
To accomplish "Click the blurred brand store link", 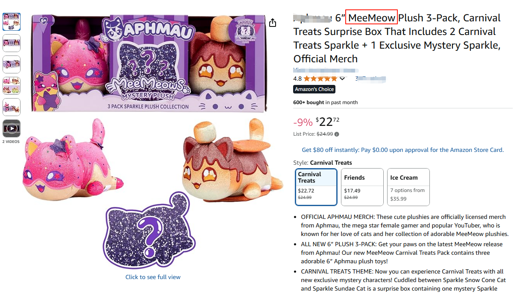I will click(x=326, y=70).
